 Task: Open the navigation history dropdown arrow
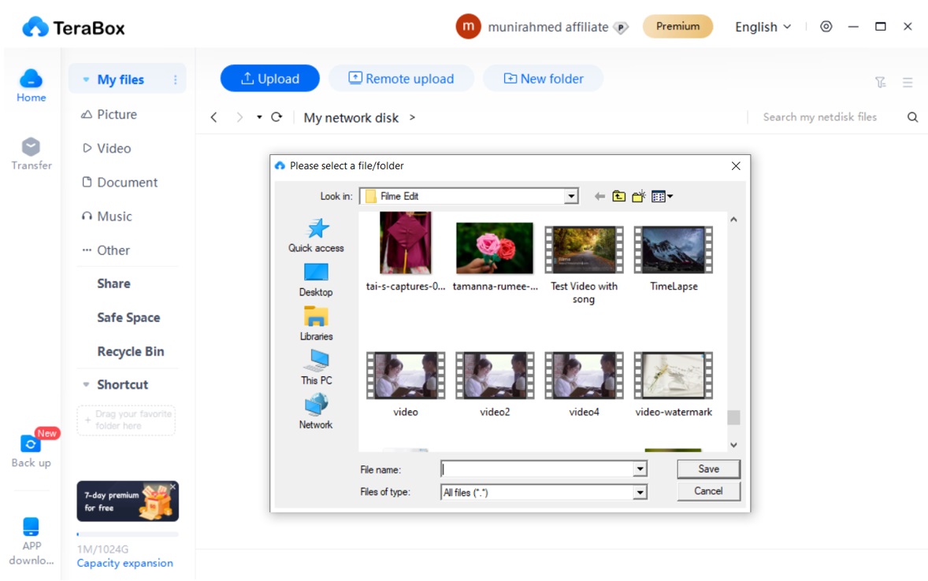259,117
